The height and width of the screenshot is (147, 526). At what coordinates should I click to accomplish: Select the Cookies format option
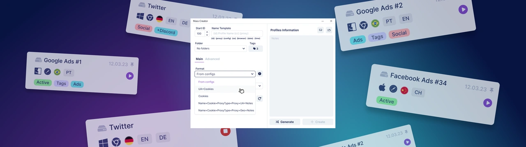pyautogui.click(x=225, y=96)
